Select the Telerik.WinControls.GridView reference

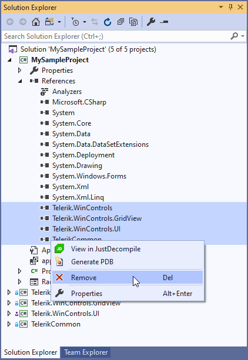[x=97, y=218]
